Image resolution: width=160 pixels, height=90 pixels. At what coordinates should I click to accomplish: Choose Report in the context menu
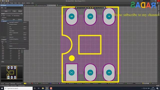[11, 46]
